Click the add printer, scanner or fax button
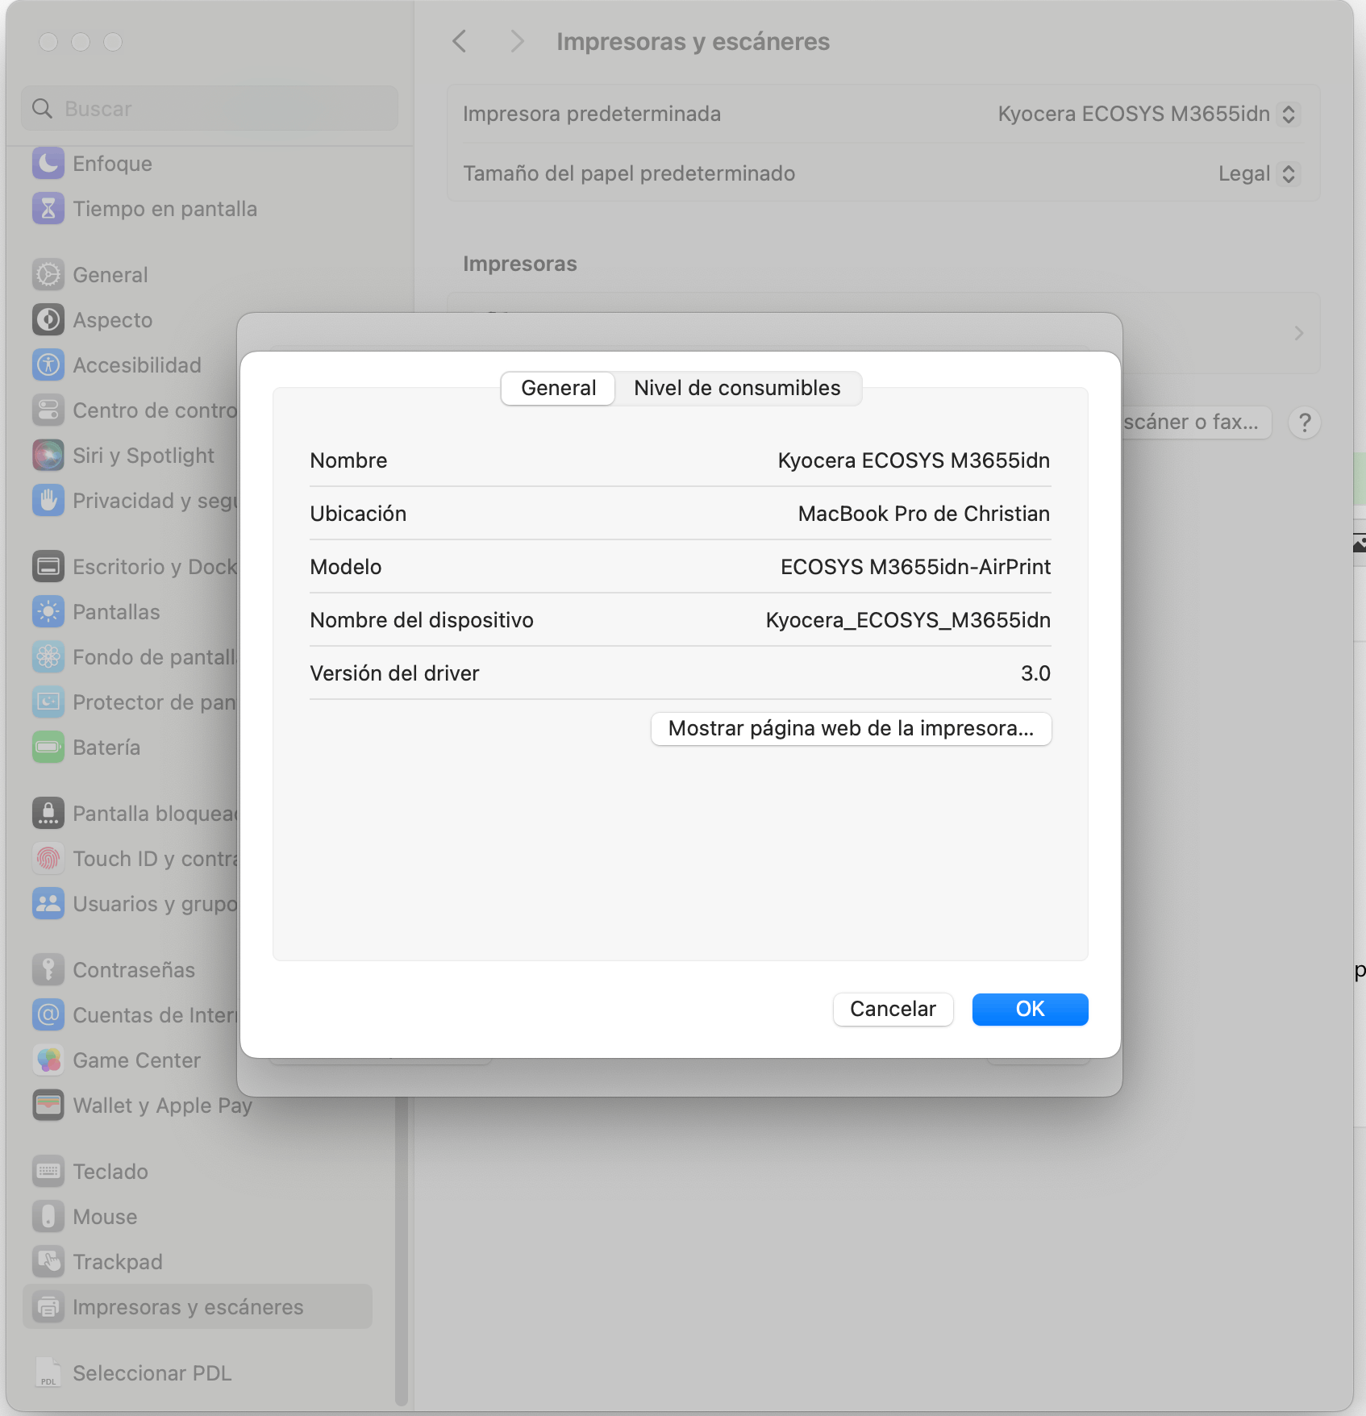Image resolution: width=1366 pixels, height=1416 pixels. (x=1197, y=423)
